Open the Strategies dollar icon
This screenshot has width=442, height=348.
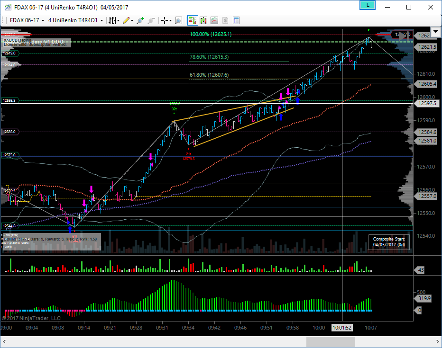225,20
